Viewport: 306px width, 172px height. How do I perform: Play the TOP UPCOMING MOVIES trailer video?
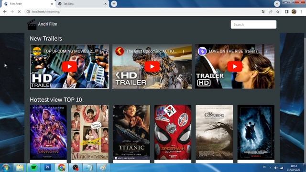click(69, 67)
